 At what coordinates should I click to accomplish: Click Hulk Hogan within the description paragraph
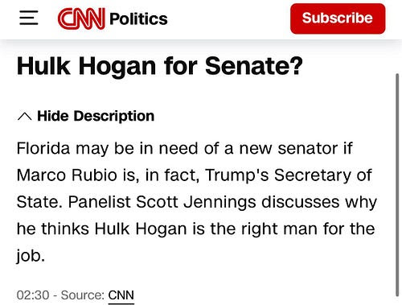pos(141,229)
